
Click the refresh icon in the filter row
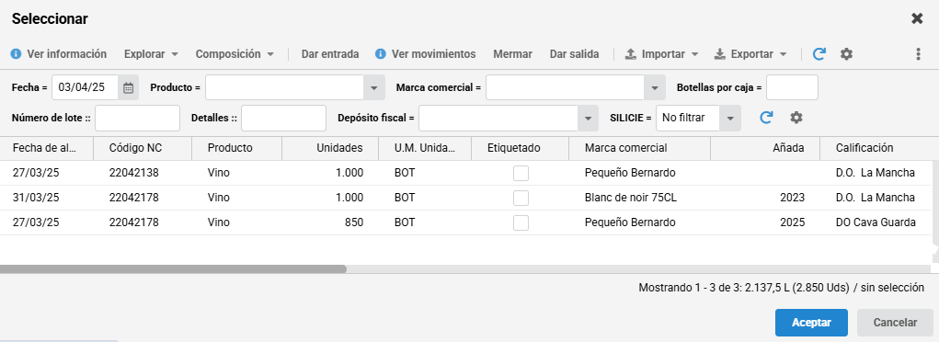tap(766, 118)
